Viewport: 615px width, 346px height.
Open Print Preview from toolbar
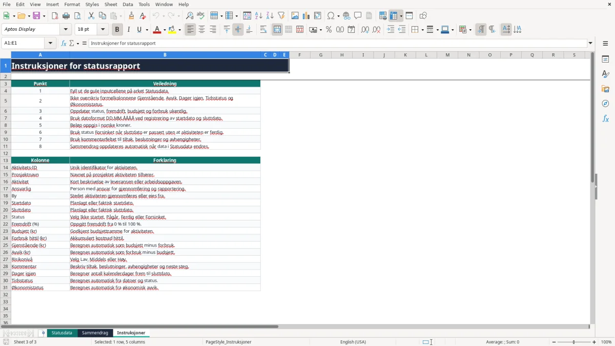pos(77,16)
